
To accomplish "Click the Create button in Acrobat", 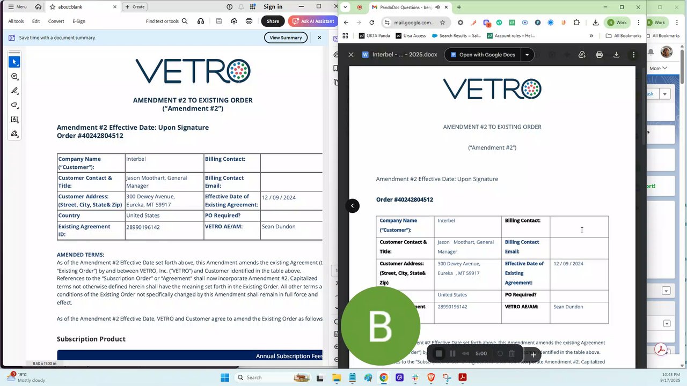I will pyautogui.click(x=135, y=7).
